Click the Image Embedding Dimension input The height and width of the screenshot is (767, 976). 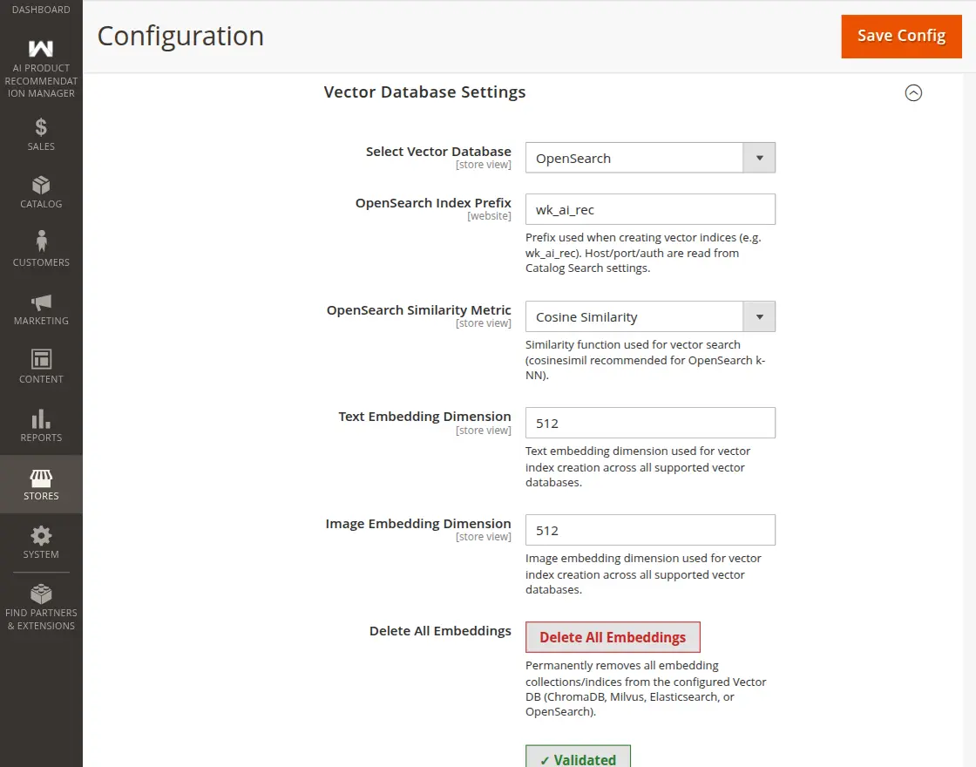coord(650,530)
